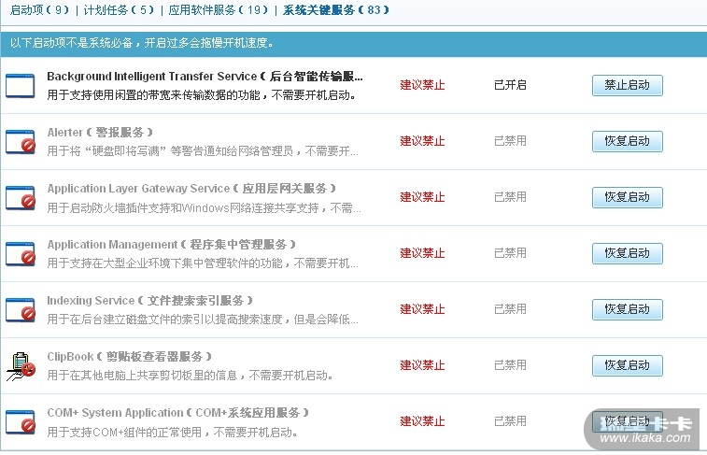This screenshot has height=455, width=707.
Task: Click 已禁用 status in Application Management row
Action: (x=510, y=253)
